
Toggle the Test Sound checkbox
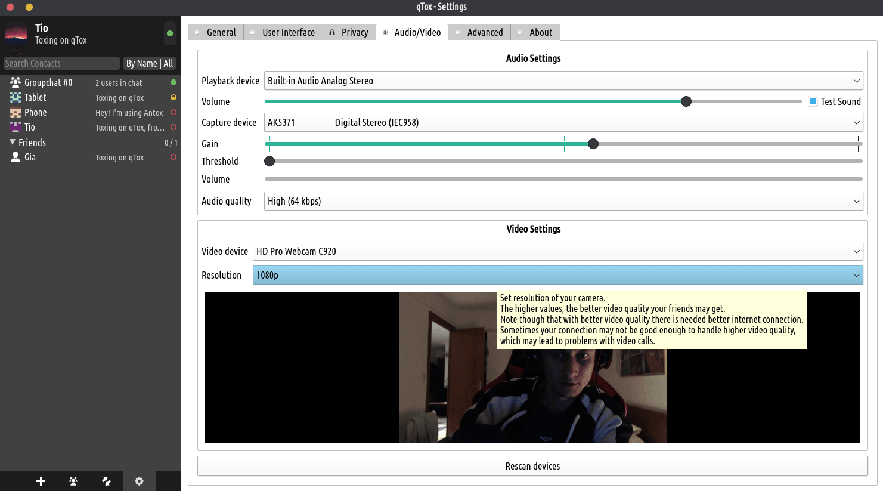pos(812,101)
